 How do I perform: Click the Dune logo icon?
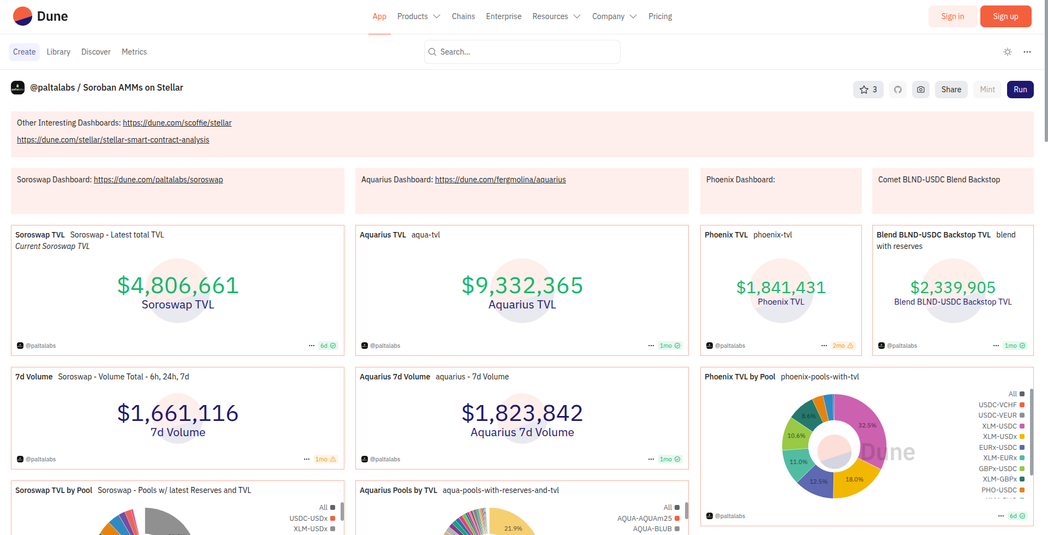tap(23, 16)
